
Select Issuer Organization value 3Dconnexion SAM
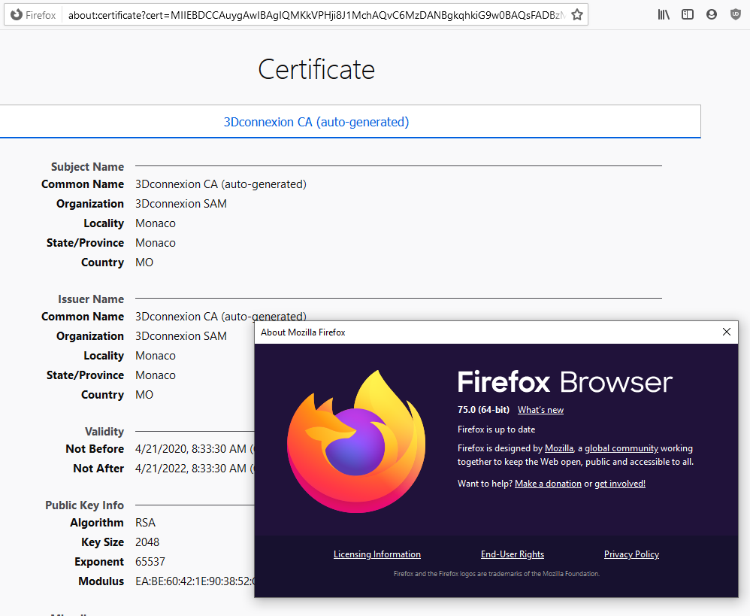181,336
